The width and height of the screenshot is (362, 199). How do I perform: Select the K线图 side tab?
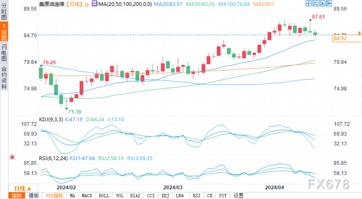tap(4, 32)
